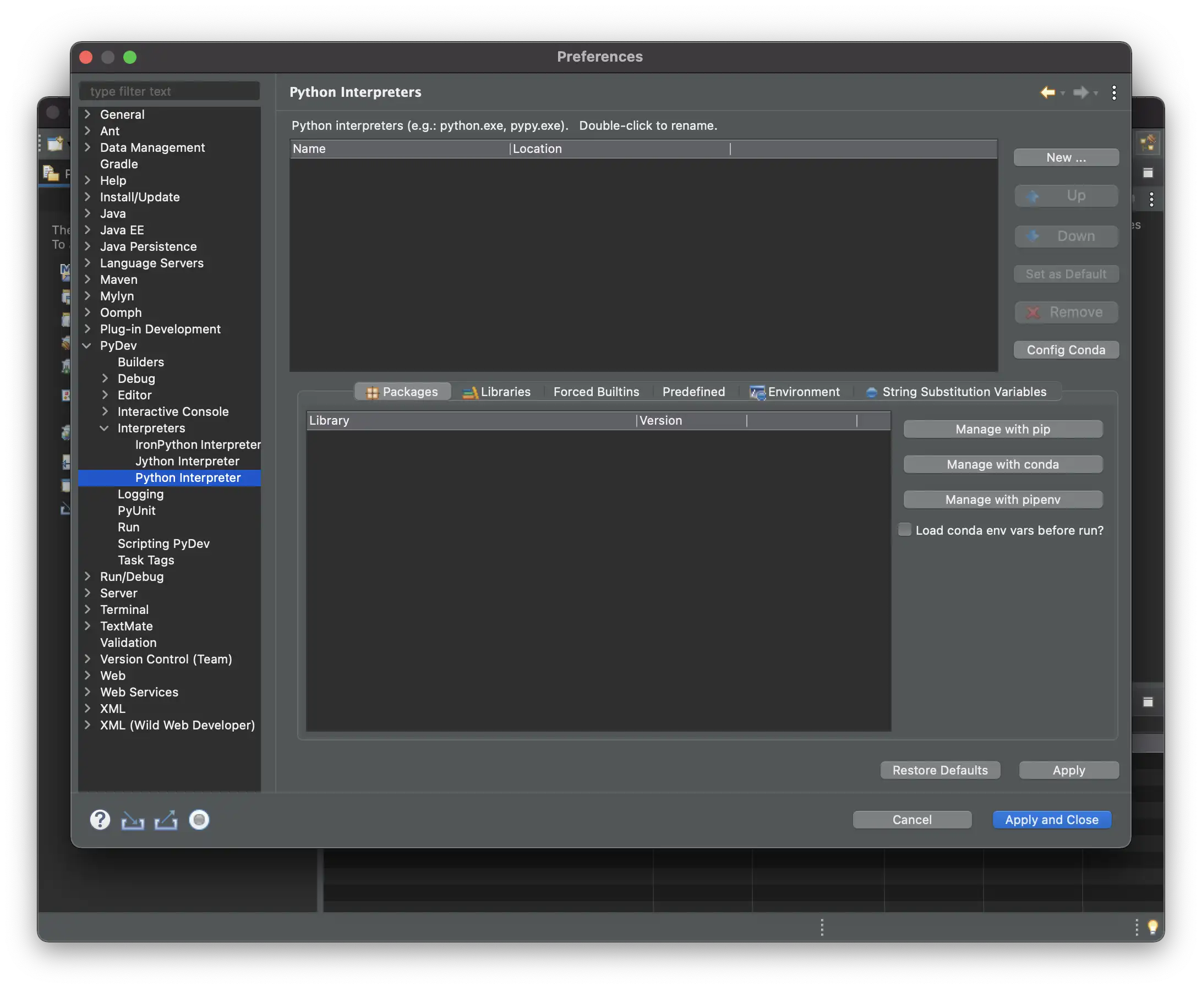The width and height of the screenshot is (1202, 988).
Task: Click the export preferences icon
Action: (x=166, y=820)
